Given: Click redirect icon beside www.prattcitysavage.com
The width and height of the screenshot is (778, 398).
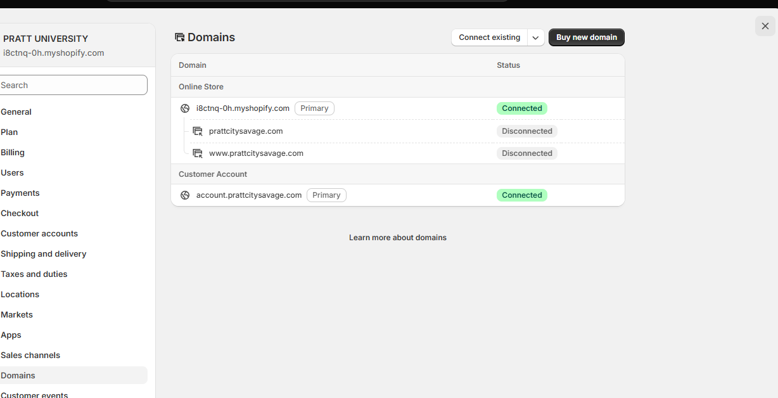Looking at the screenshot, I should [x=198, y=153].
